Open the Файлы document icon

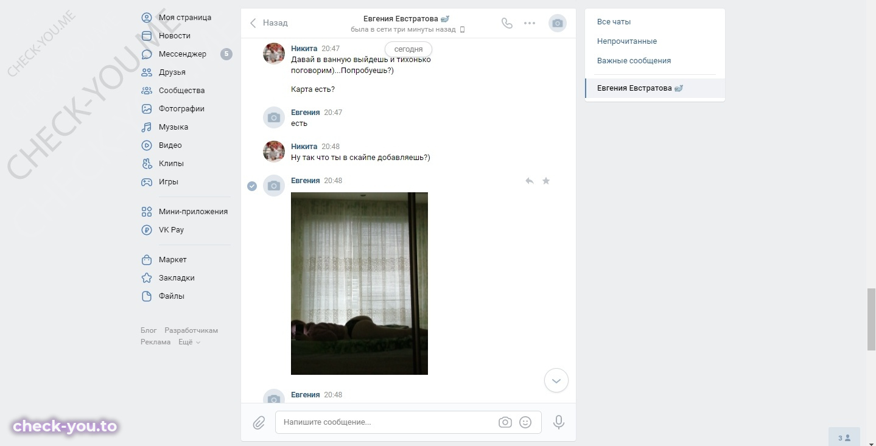point(147,296)
